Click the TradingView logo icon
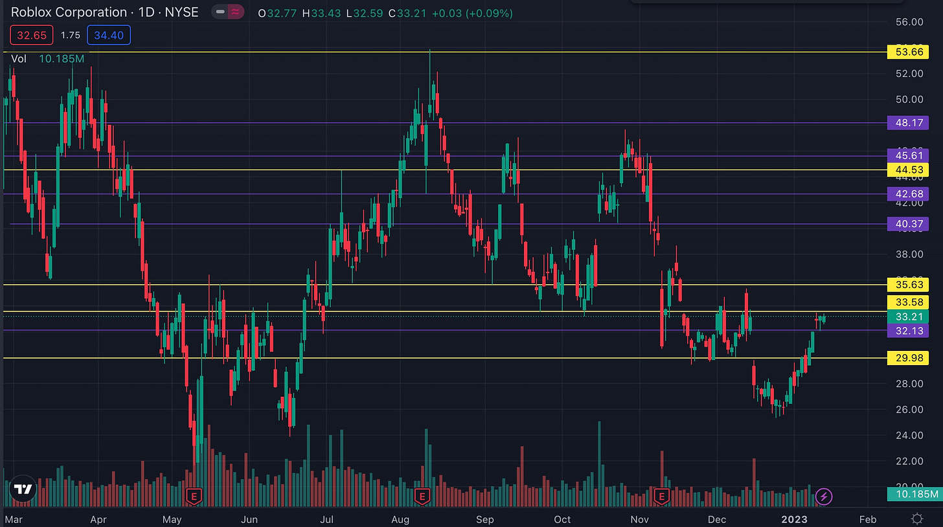The height and width of the screenshot is (527, 943). pyautogui.click(x=23, y=490)
